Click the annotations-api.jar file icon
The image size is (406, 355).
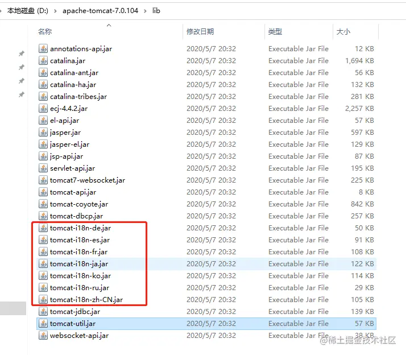[43, 49]
